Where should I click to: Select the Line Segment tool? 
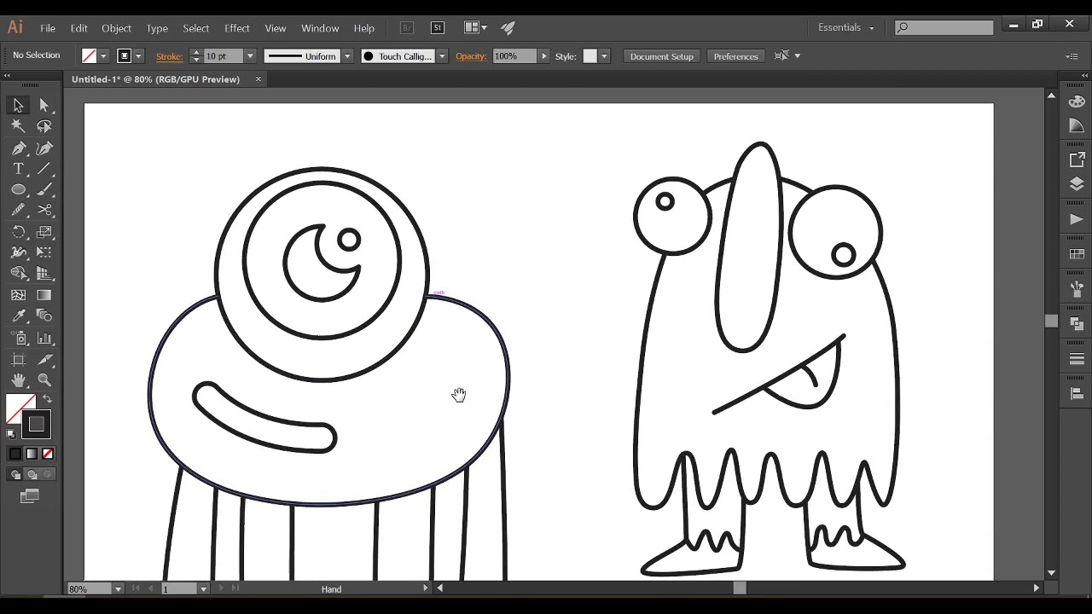coord(44,169)
